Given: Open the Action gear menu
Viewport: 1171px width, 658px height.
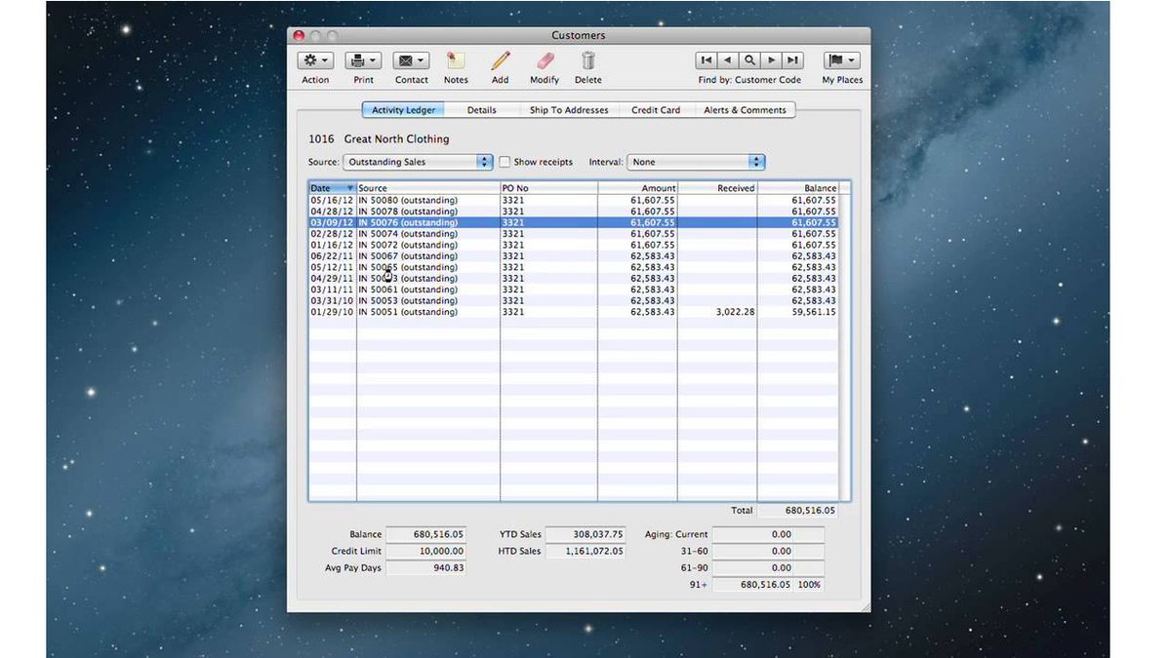Looking at the screenshot, I should click(314, 60).
